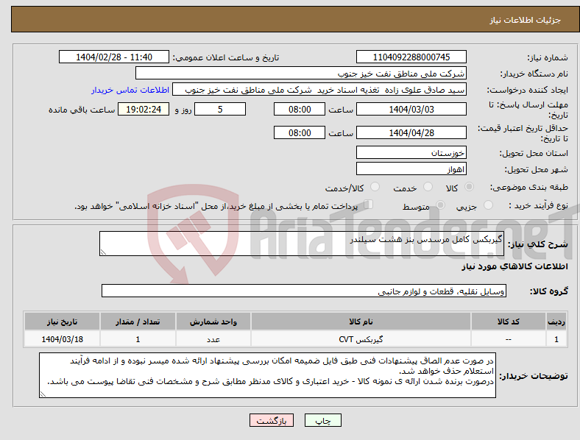Open the اطلاعات تماس خریدار link
Screen dimensions: 580x440
[130, 90]
